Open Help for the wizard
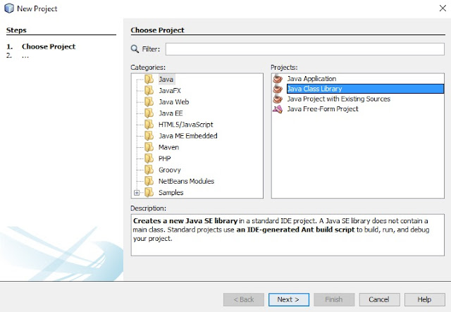The height and width of the screenshot is (312, 451). (x=424, y=299)
